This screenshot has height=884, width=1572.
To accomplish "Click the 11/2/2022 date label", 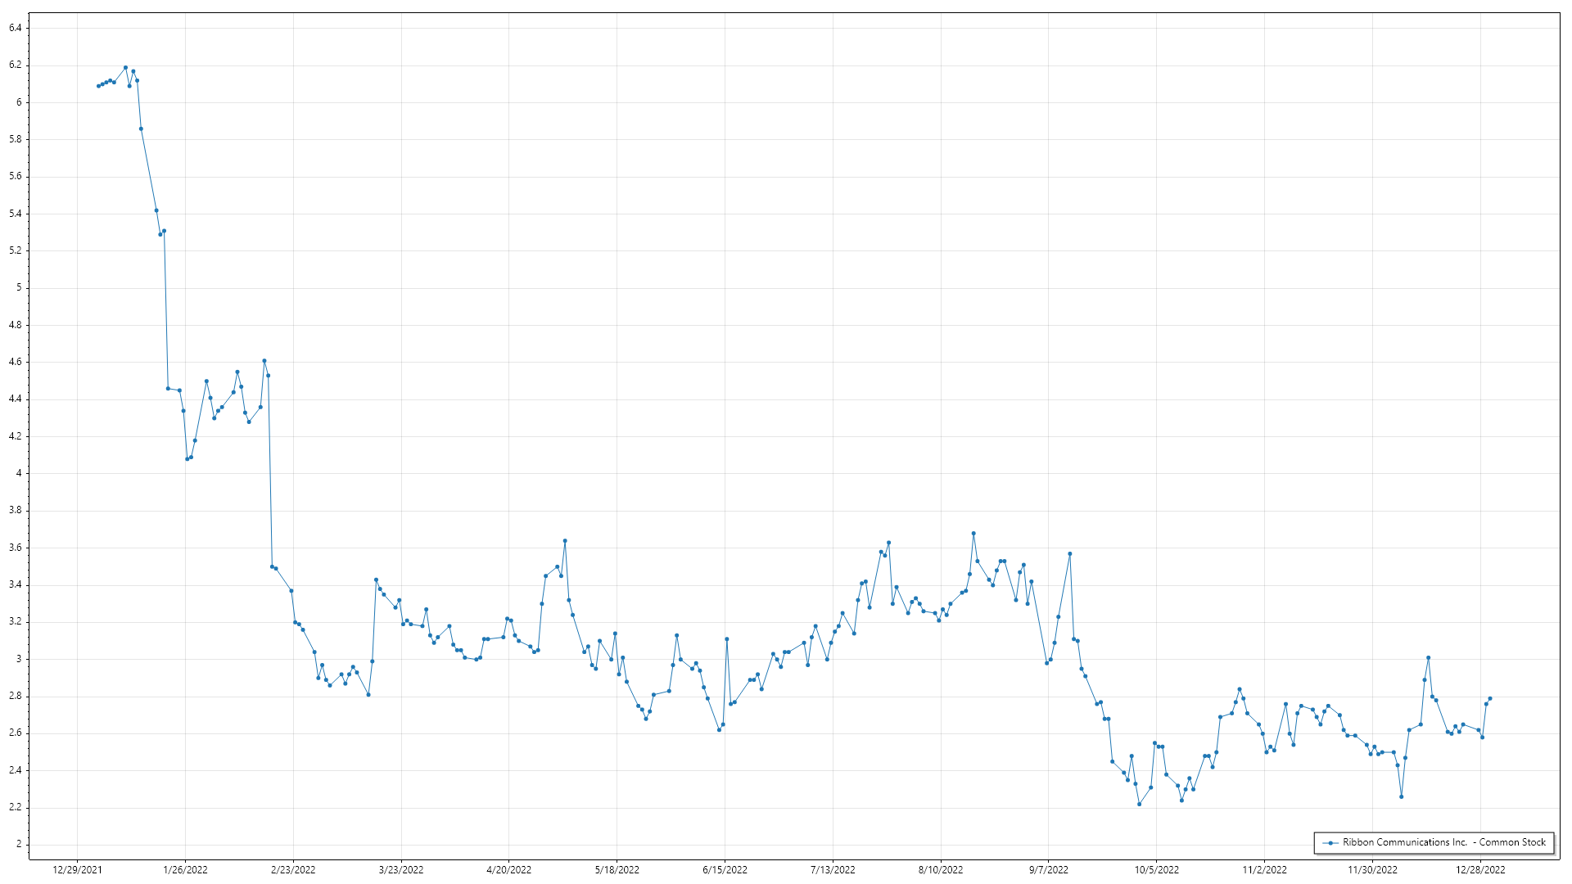I will pyautogui.click(x=1264, y=870).
